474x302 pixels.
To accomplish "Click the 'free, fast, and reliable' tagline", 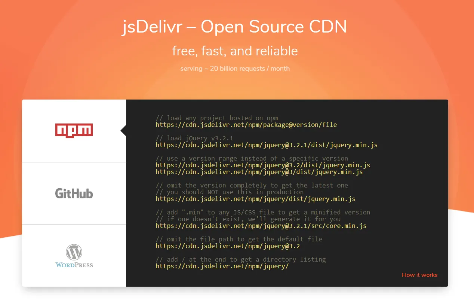I will [x=235, y=51].
